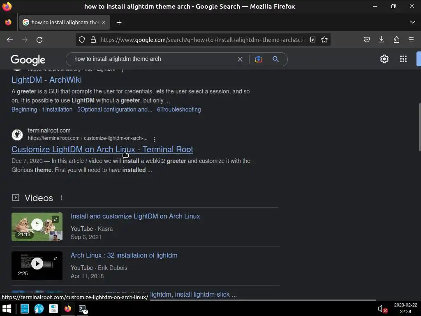Select the Google Search browser tab
Screen dimensions: 421x316
(x=65, y=22)
